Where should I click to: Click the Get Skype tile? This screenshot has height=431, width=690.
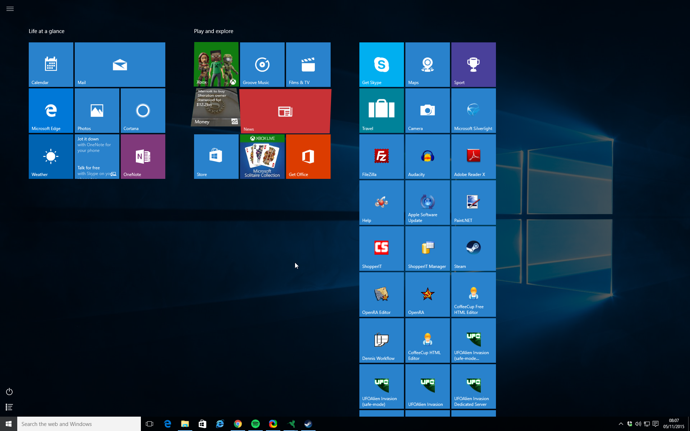tap(381, 65)
